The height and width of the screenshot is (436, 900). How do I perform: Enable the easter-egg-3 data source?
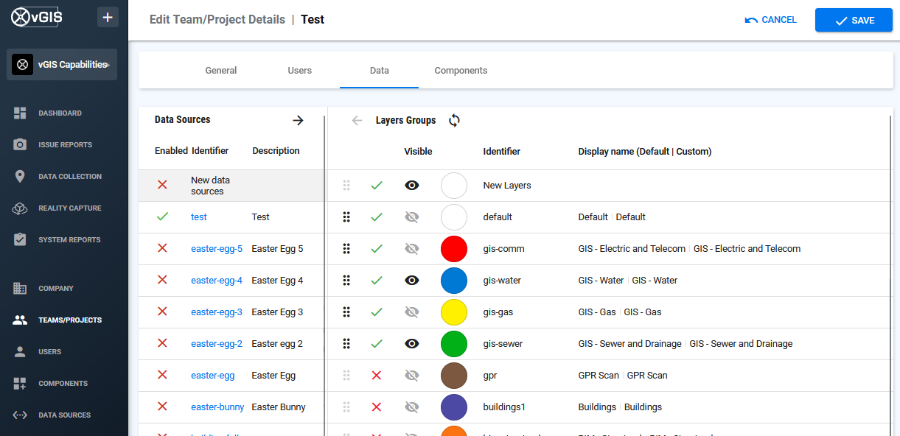[x=163, y=312]
